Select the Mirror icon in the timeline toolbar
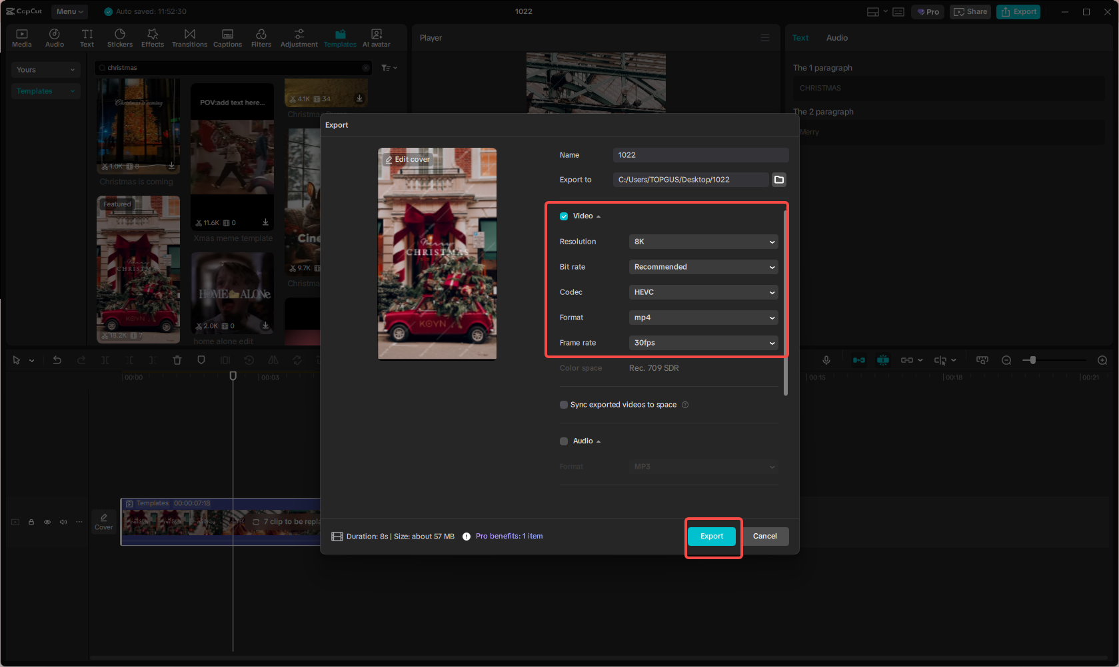Image resolution: width=1119 pixels, height=667 pixels. click(273, 359)
